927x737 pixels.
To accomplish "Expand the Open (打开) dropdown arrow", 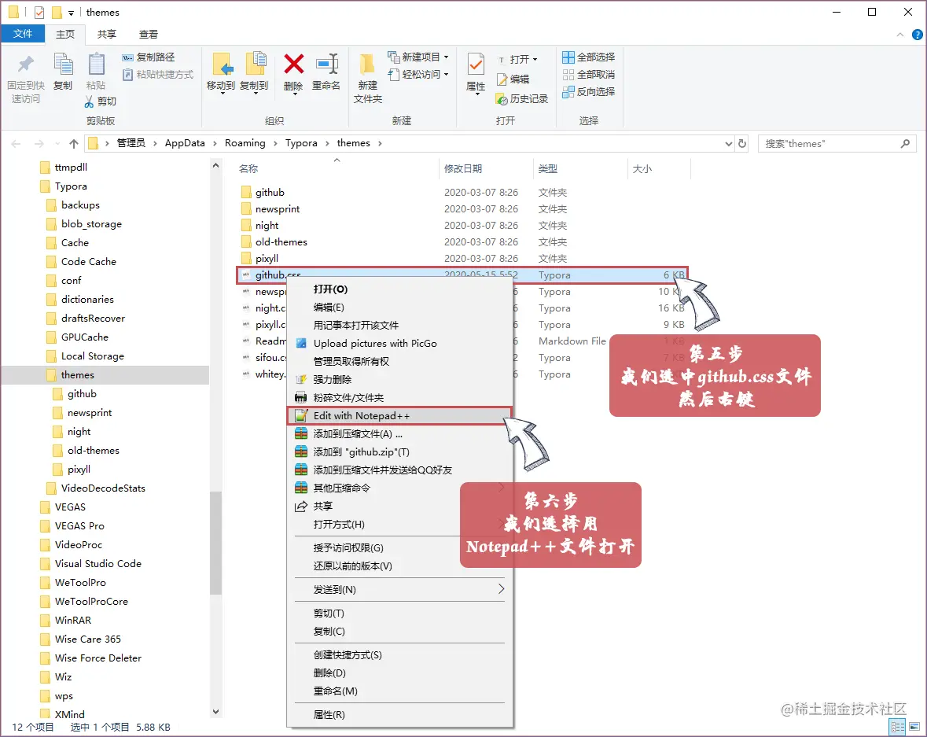I will pyautogui.click(x=534, y=57).
